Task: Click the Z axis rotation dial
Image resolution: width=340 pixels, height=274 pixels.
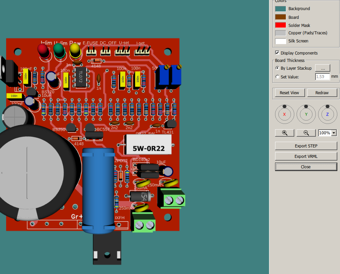Action: 328,114
